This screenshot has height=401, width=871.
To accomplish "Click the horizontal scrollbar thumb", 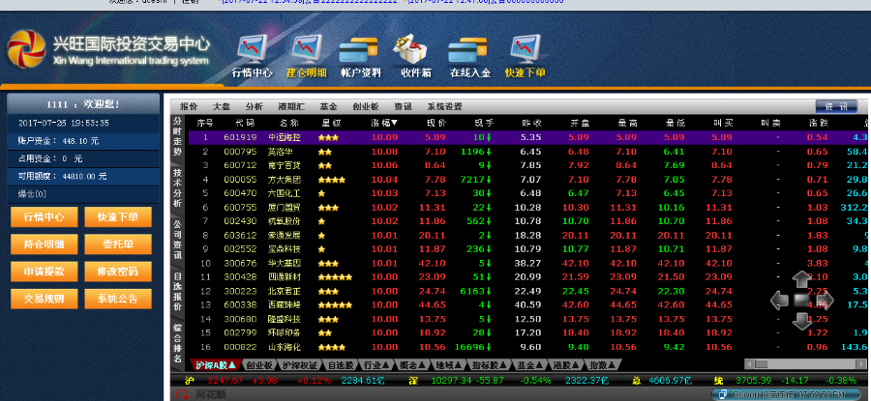I will click(x=761, y=364).
